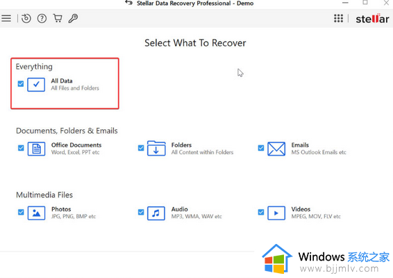Image resolution: width=393 pixels, height=278 pixels.
Task: Toggle the Office Documents checkbox
Action: tap(21, 148)
